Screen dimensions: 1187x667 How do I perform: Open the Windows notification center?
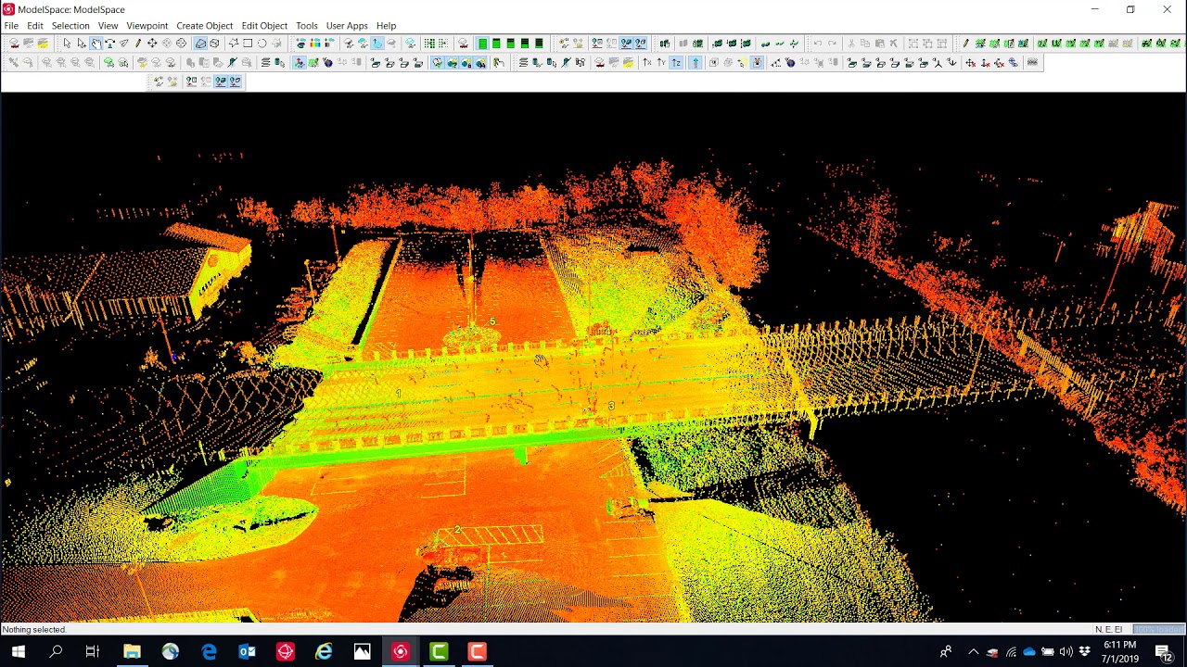(1164, 652)
